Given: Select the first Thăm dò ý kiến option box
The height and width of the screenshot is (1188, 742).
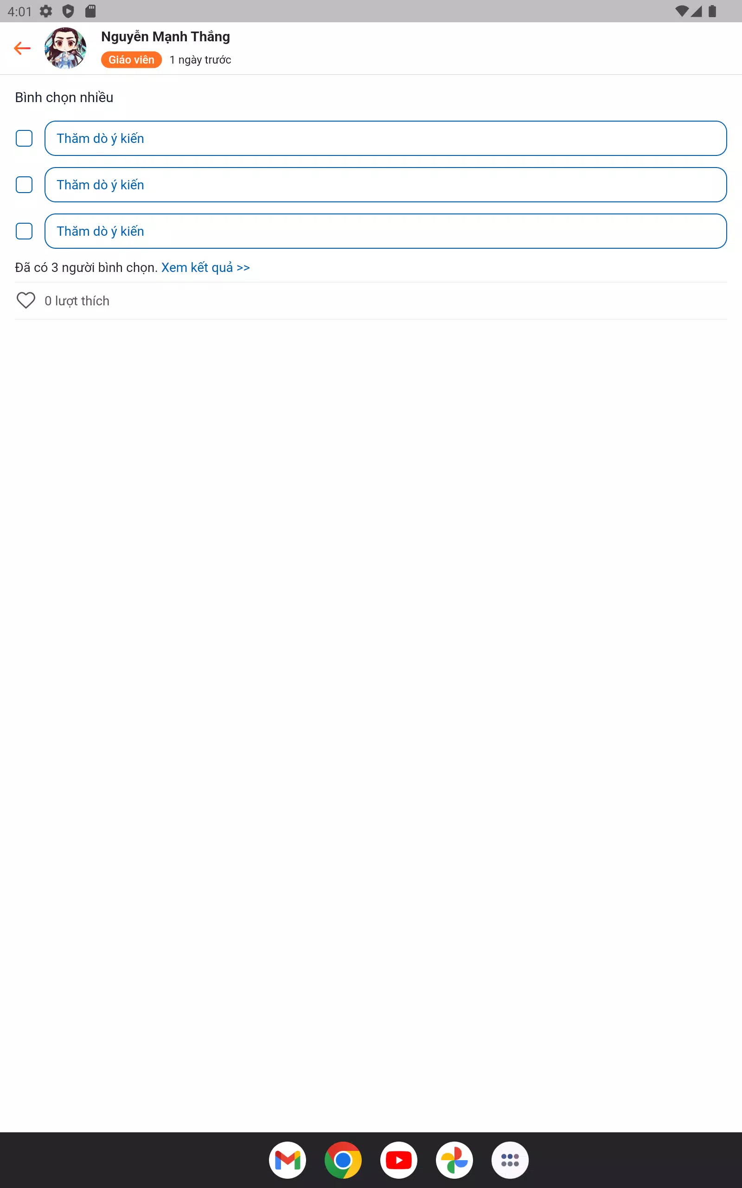Looking at the screenshot, I should coord(385,138).
